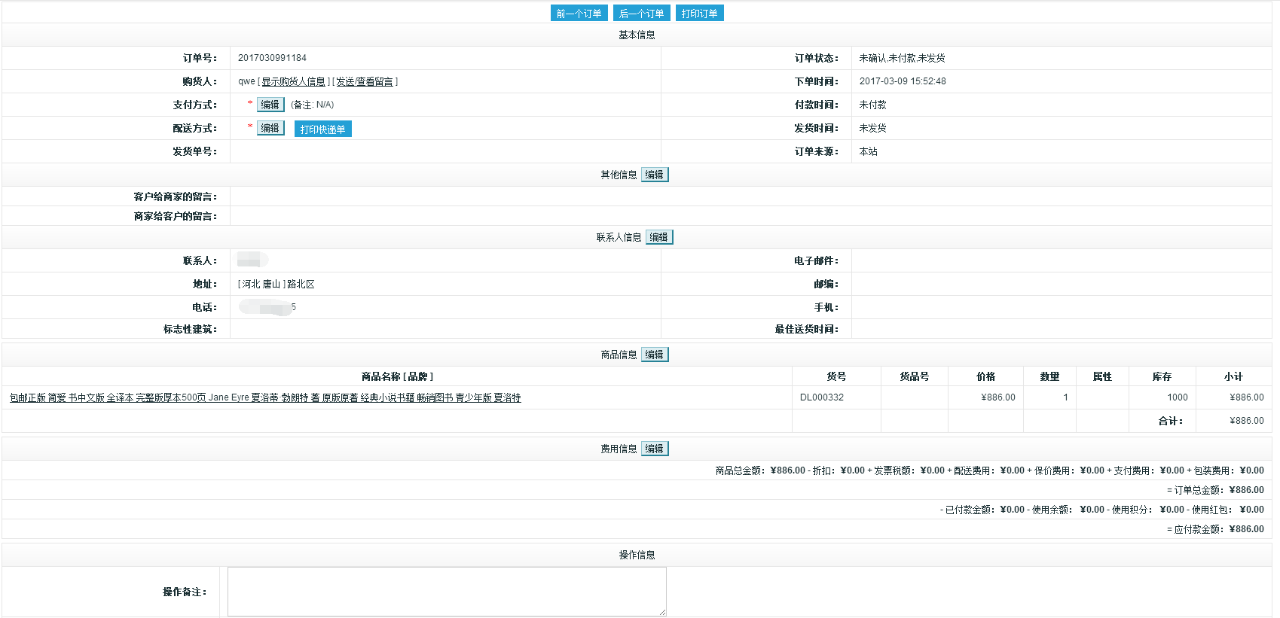The width and height of the screenshot is (1280, 618).
Task: Edit the 商品信息 product section
Action: 654,355
